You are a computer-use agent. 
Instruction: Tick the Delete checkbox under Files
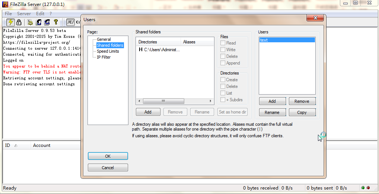coord(223,56)
